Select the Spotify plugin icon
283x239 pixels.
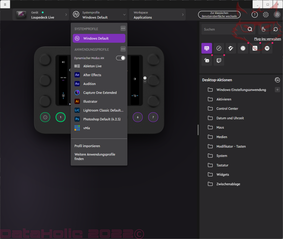point(267,48)
